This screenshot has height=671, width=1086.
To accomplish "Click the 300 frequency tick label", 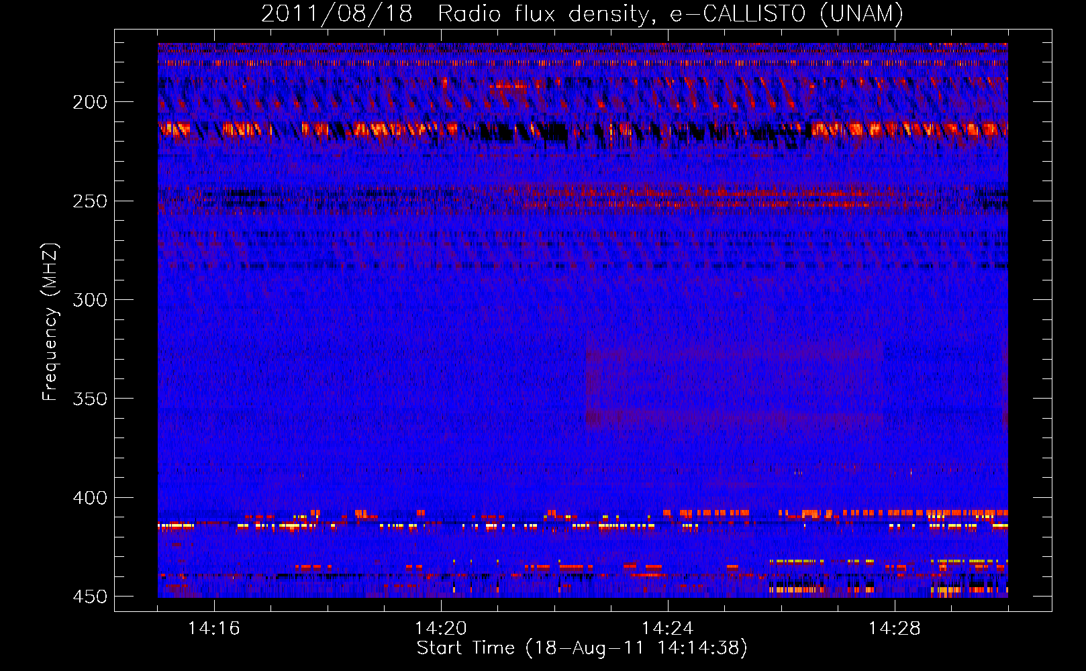I will tap(90, 300).
